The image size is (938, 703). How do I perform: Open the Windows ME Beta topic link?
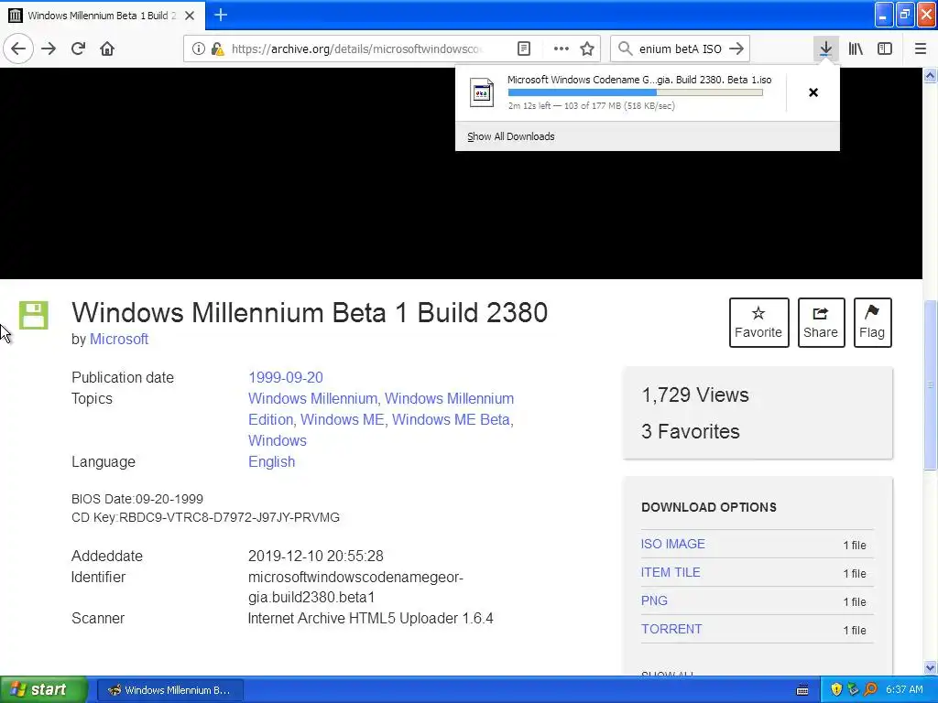pos(451,419)
